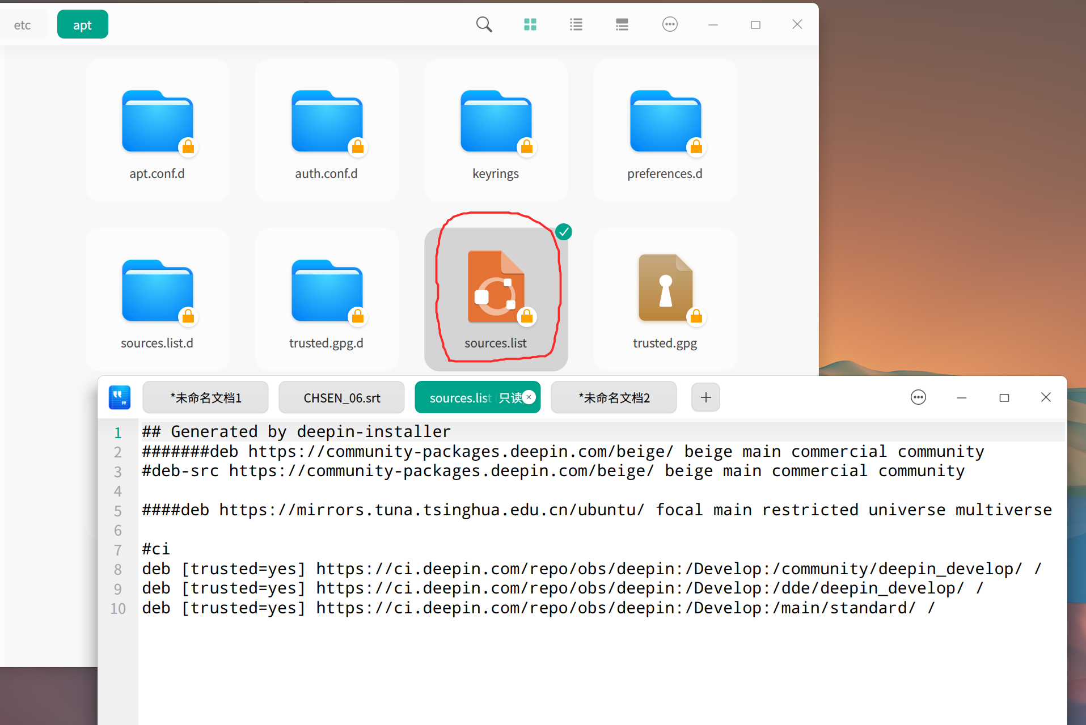This screenshot has width=1086, height=725.
Task: Add a new editor tab
Action: coord(705,397)
